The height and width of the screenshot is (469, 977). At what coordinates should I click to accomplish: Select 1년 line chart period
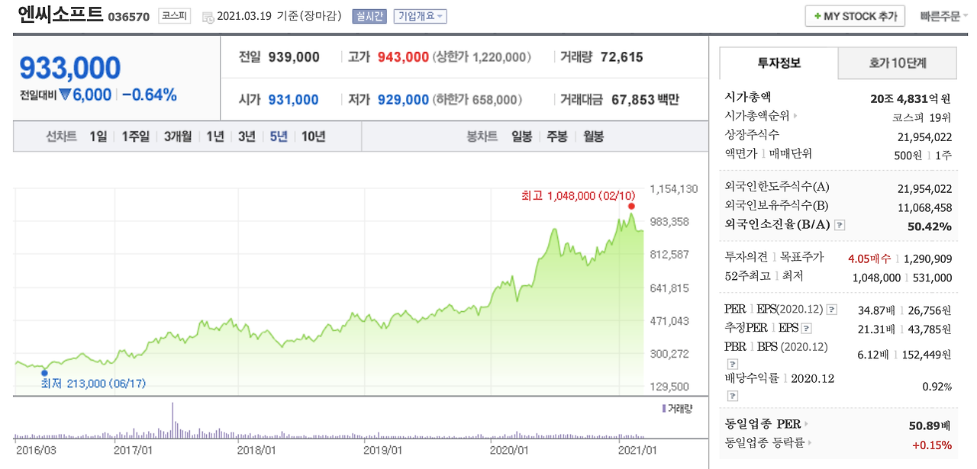coord(215,137)
